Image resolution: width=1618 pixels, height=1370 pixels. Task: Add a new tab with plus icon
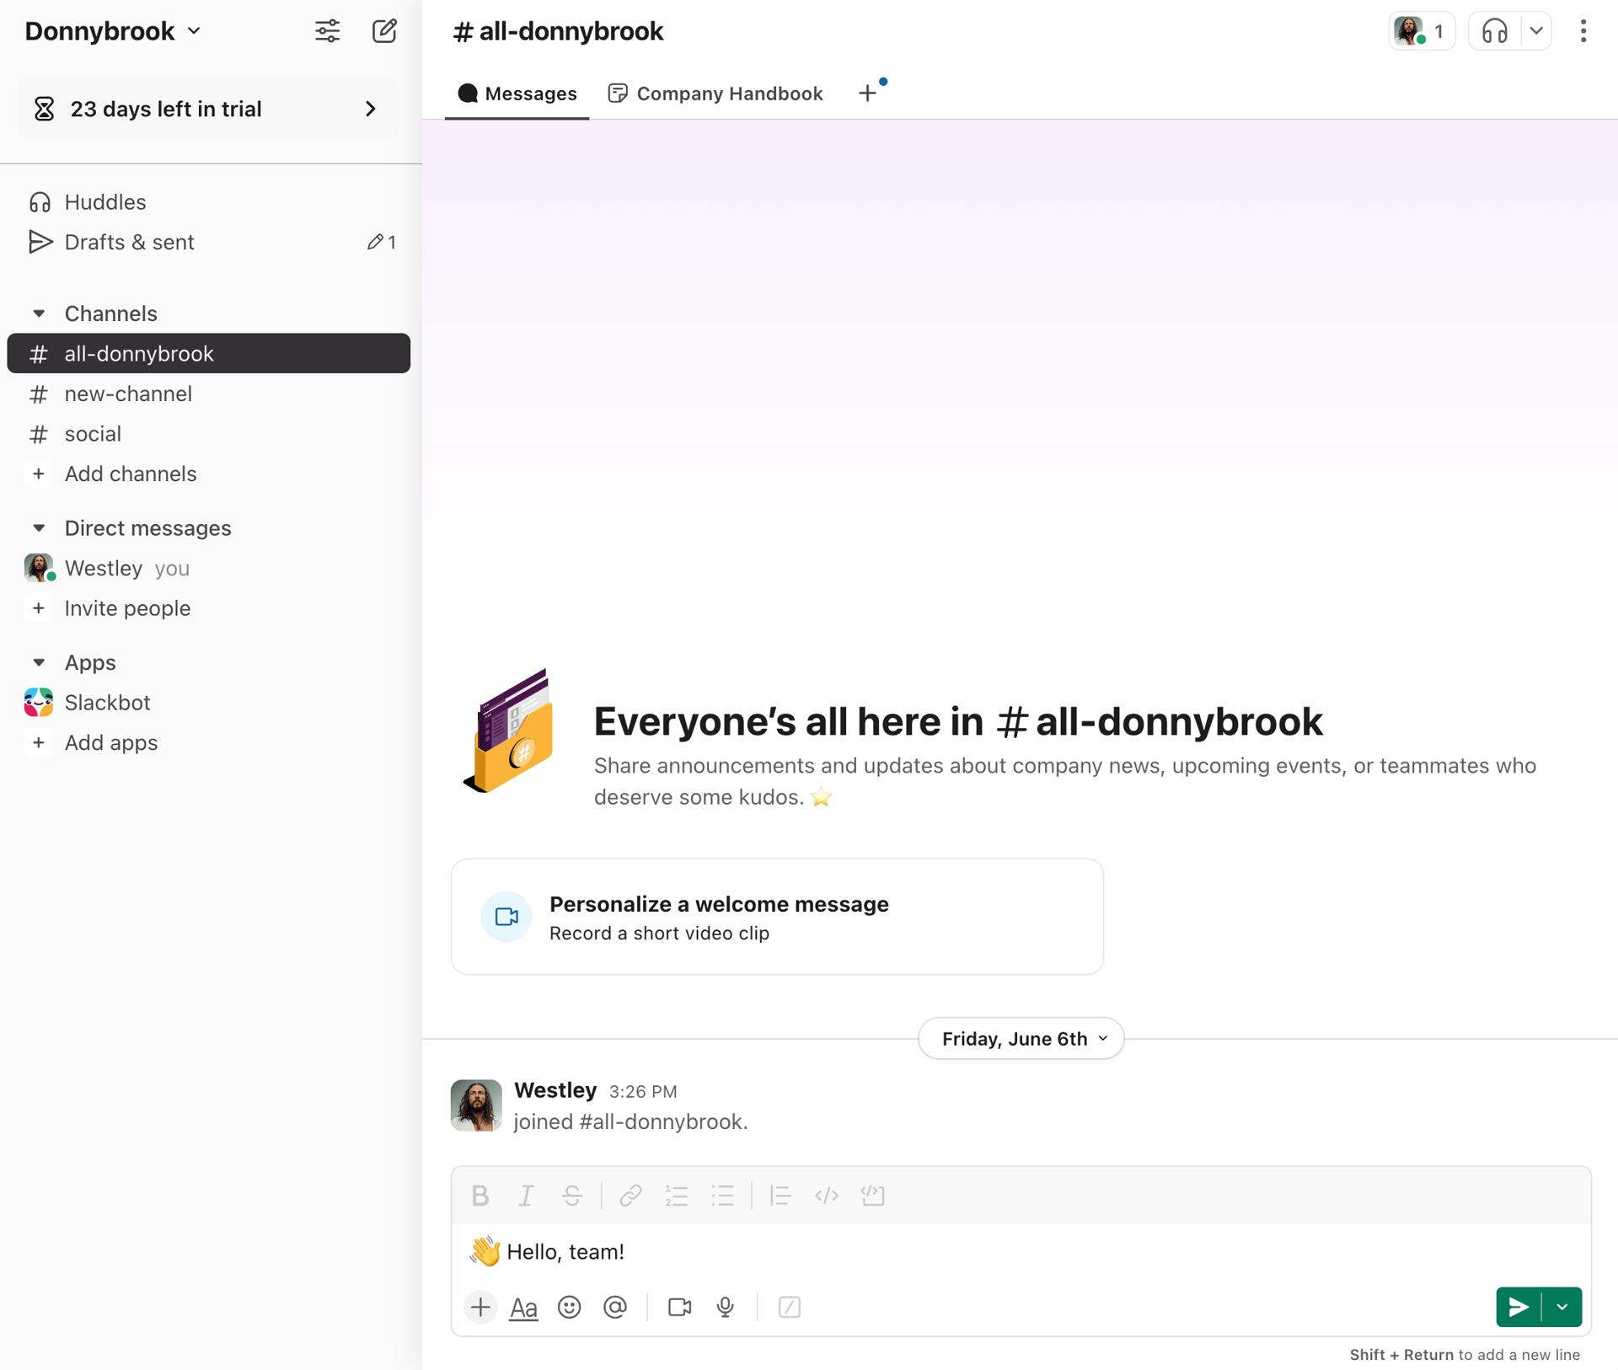867,94
